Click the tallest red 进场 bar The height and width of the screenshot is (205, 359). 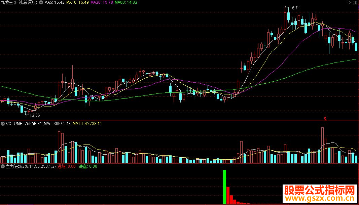point(228,195)
